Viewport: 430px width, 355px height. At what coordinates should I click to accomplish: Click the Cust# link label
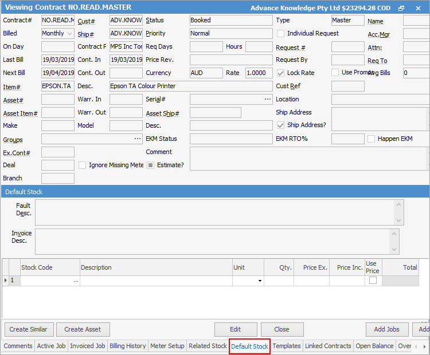86,21
